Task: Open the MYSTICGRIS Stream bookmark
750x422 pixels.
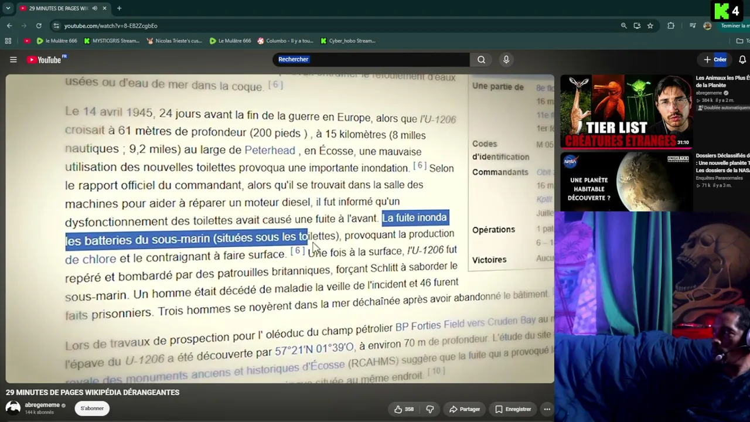Action: (111, 41)
